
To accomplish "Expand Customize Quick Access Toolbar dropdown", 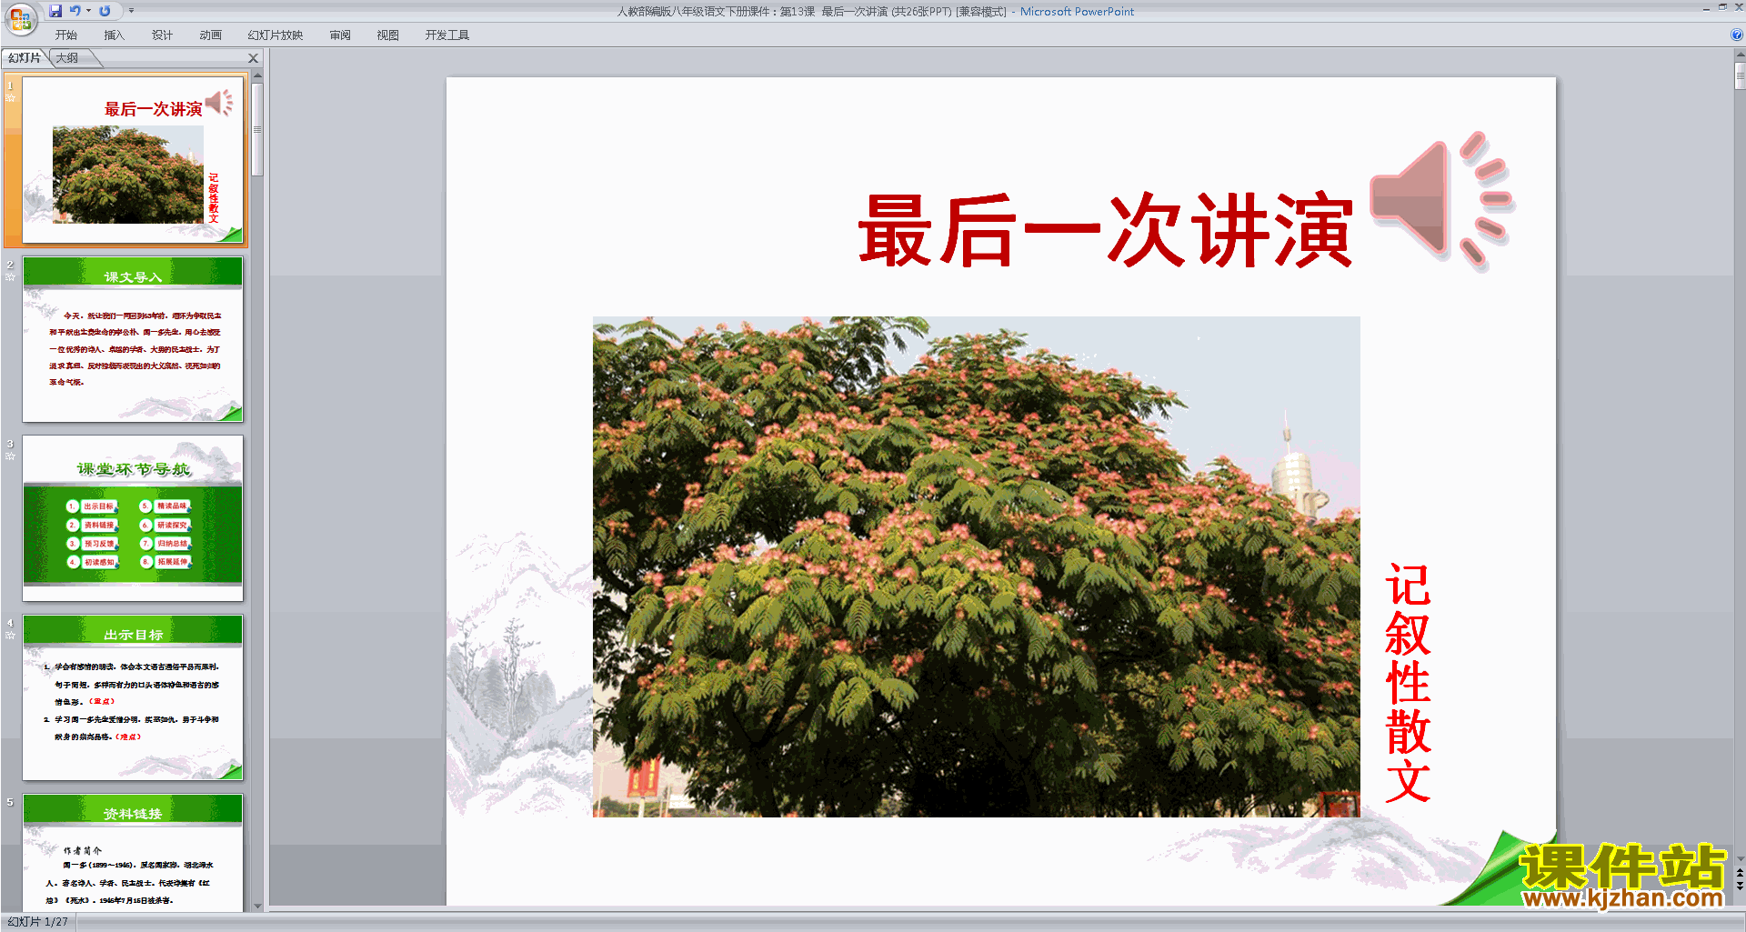I will pos(131,11).
